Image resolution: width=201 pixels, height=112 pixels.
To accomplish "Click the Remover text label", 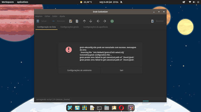I will pos(61,21).
